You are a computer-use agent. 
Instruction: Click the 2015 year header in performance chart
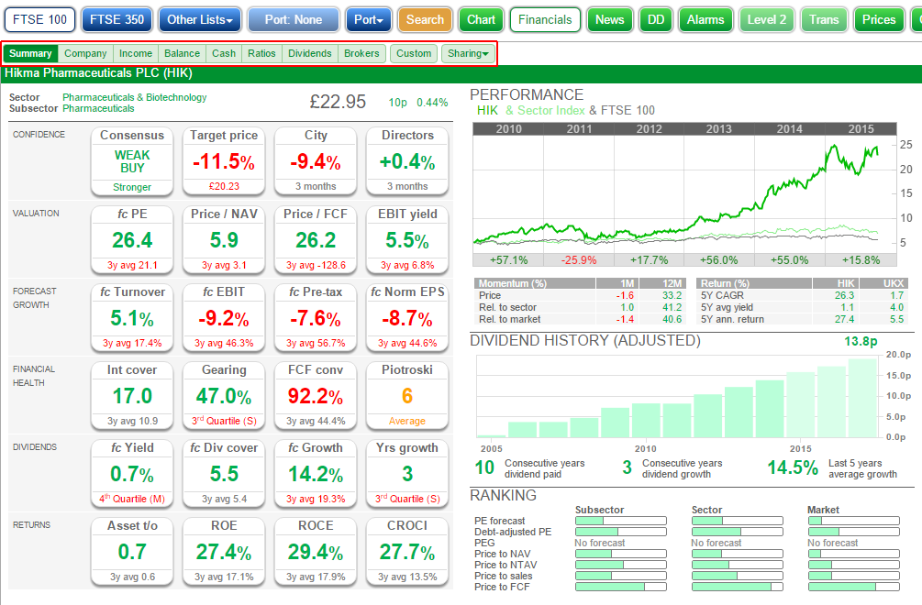tap(861, 128)
